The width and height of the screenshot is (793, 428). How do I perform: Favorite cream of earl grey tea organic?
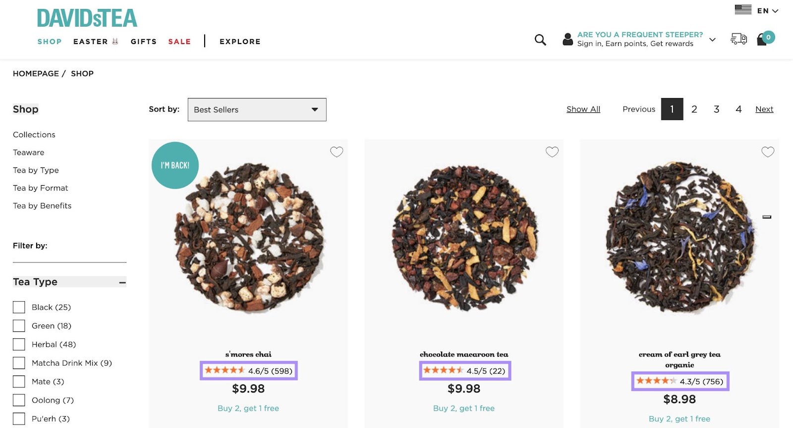[x=768, y=152]
